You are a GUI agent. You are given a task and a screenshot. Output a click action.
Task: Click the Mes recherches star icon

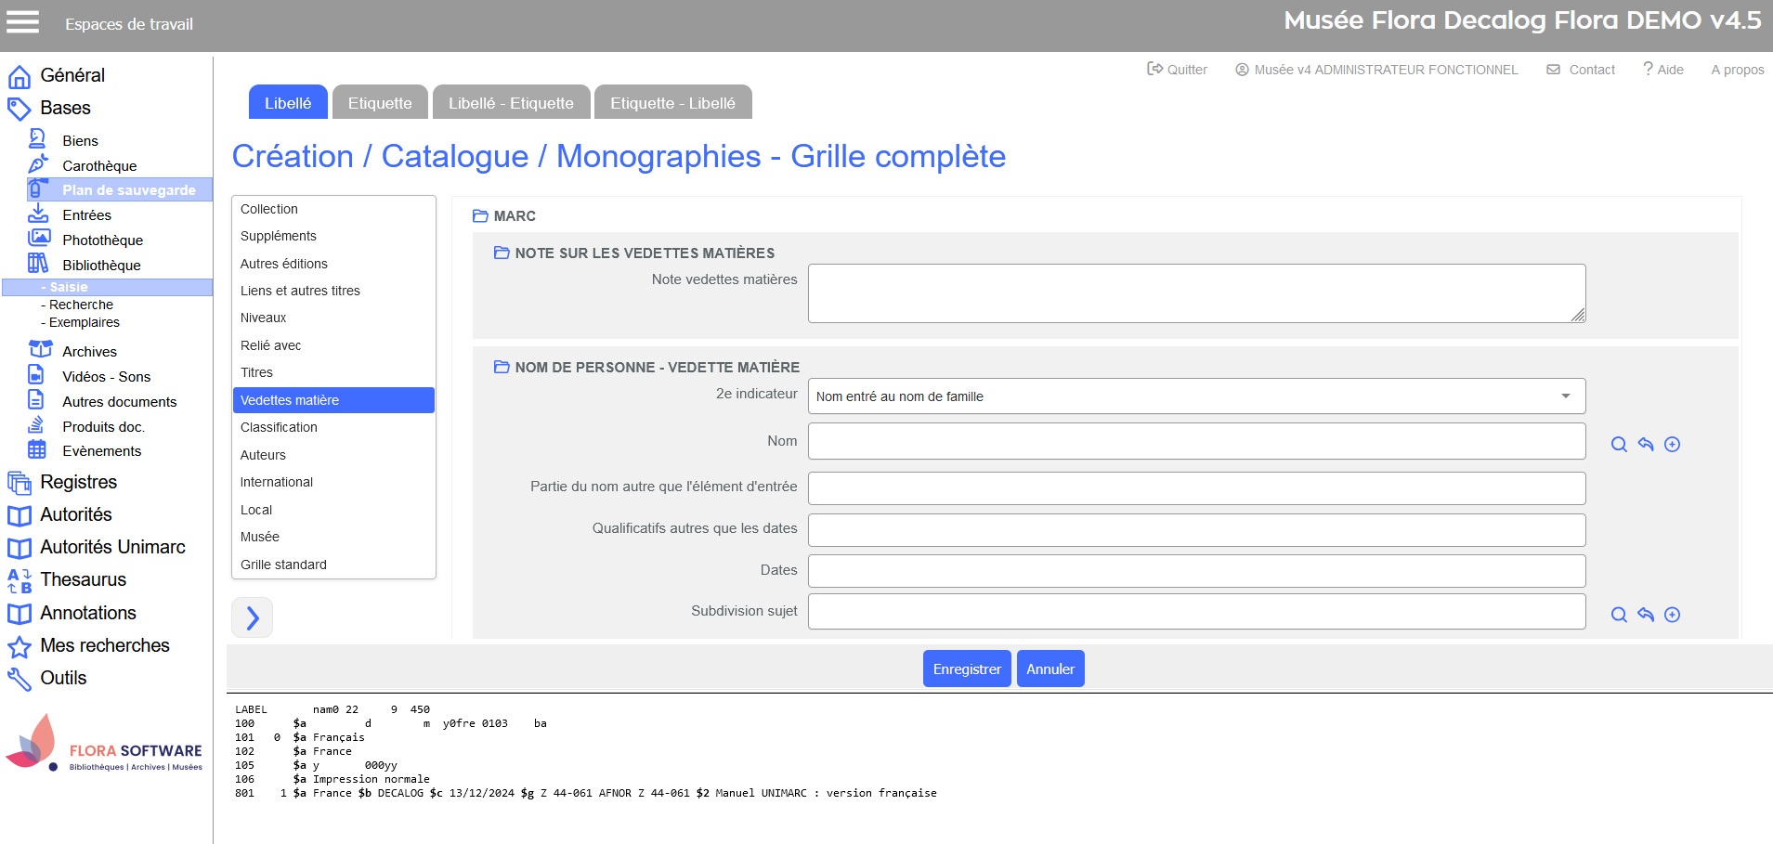point(20,647)
